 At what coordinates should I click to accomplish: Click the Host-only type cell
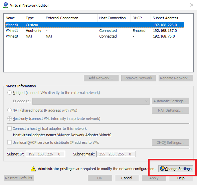pos(33,31)
